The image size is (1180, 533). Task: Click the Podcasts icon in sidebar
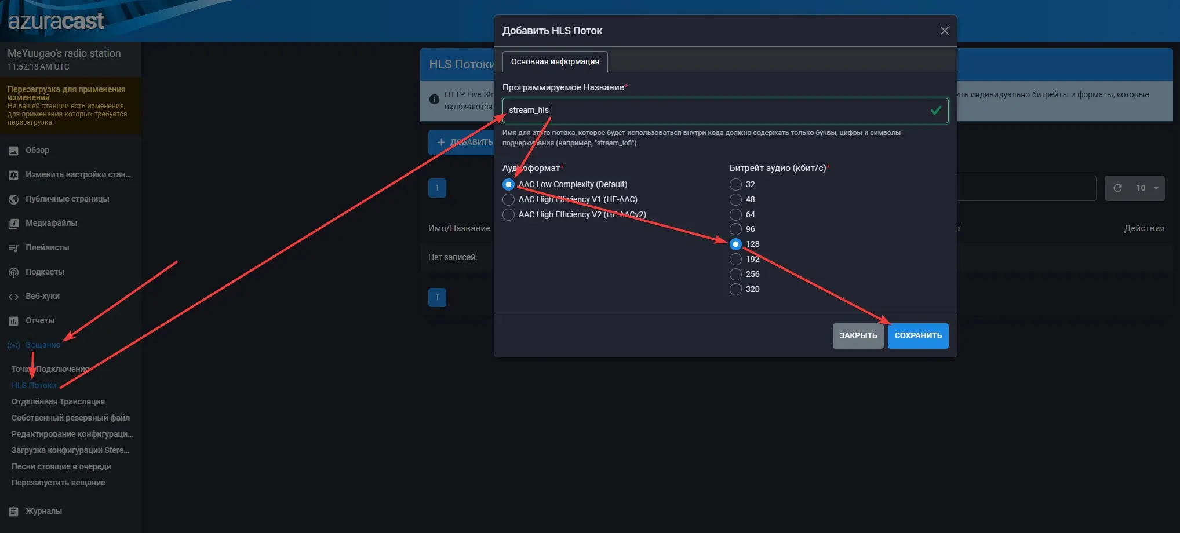pos(13,272)
